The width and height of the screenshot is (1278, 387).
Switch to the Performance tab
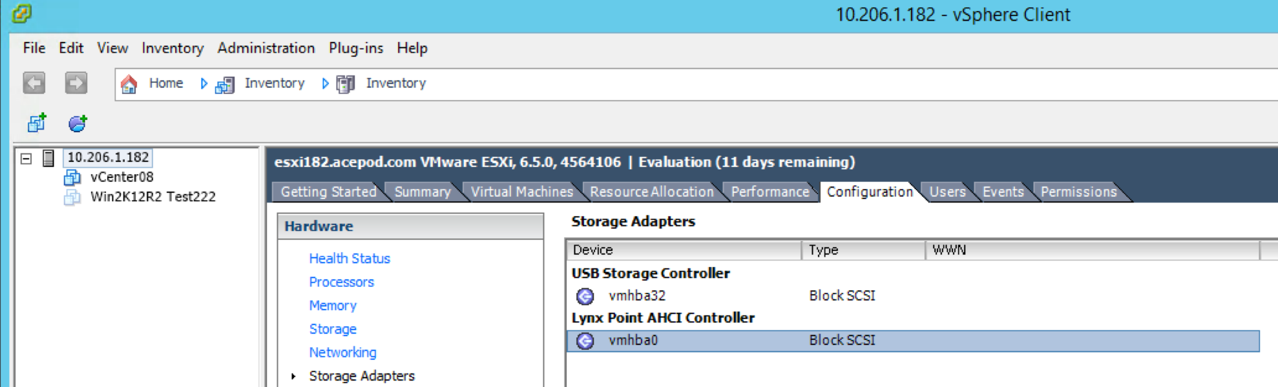[x=770, y=192]
